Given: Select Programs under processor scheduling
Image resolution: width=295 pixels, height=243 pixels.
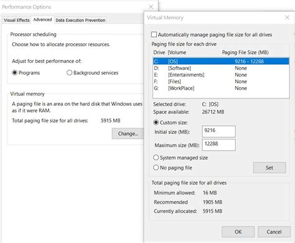Looking at the screenshot, I should pos(14,73).
